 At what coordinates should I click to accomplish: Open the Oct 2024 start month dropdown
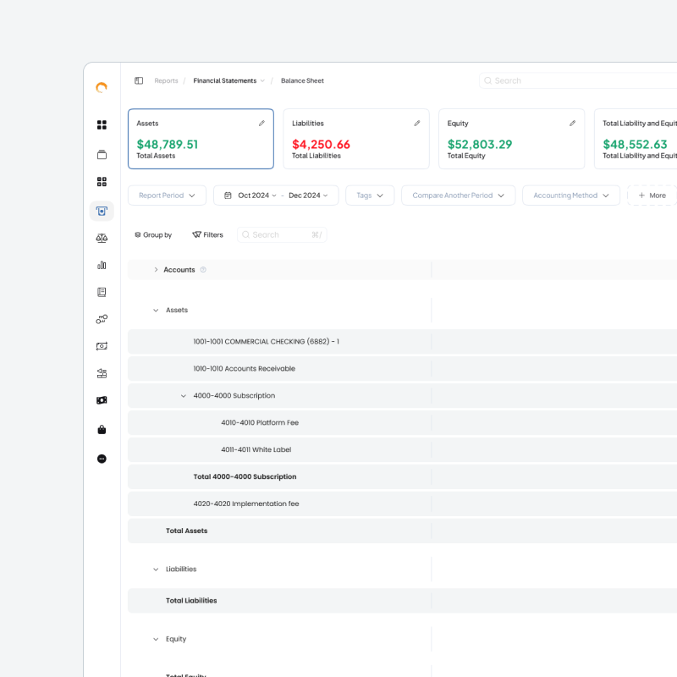click(257, 195)
